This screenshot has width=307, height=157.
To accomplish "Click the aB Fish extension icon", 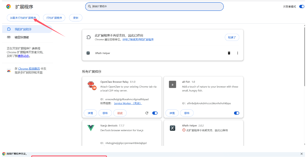I will click(x=172, y=84).
